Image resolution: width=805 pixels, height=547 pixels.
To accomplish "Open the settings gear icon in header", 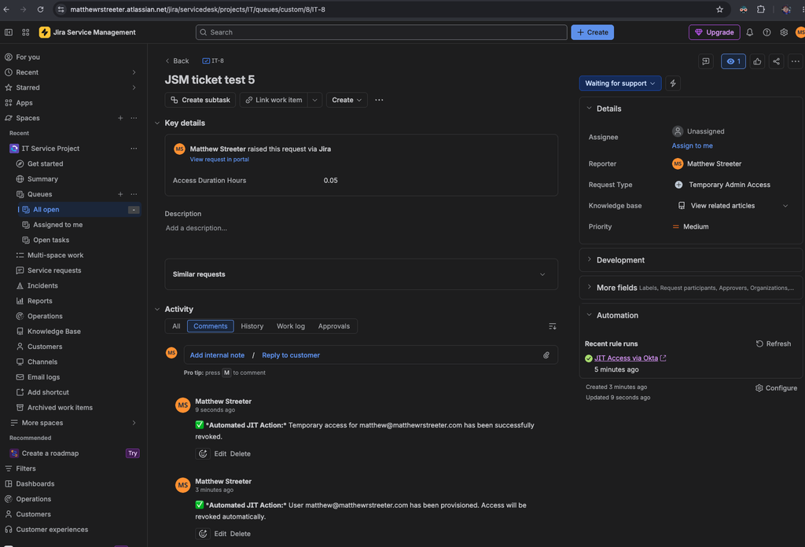I will point(784,32).
